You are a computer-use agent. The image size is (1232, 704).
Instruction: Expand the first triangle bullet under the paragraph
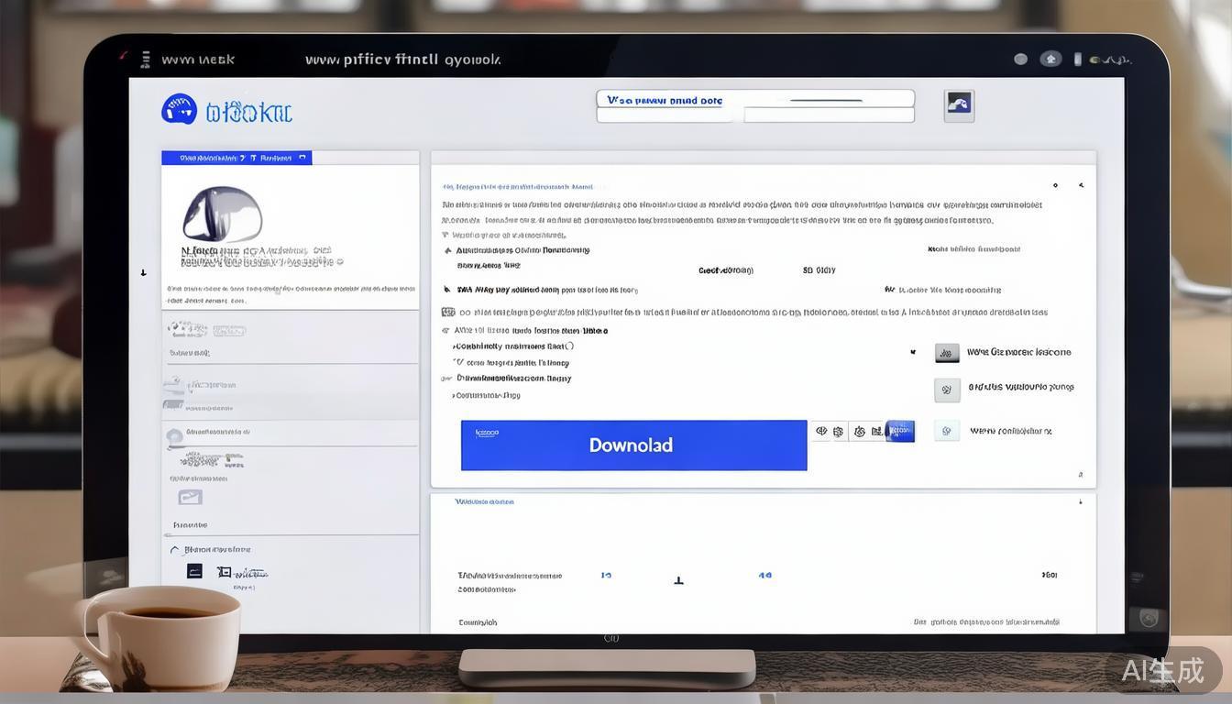(x=446, y=236)
